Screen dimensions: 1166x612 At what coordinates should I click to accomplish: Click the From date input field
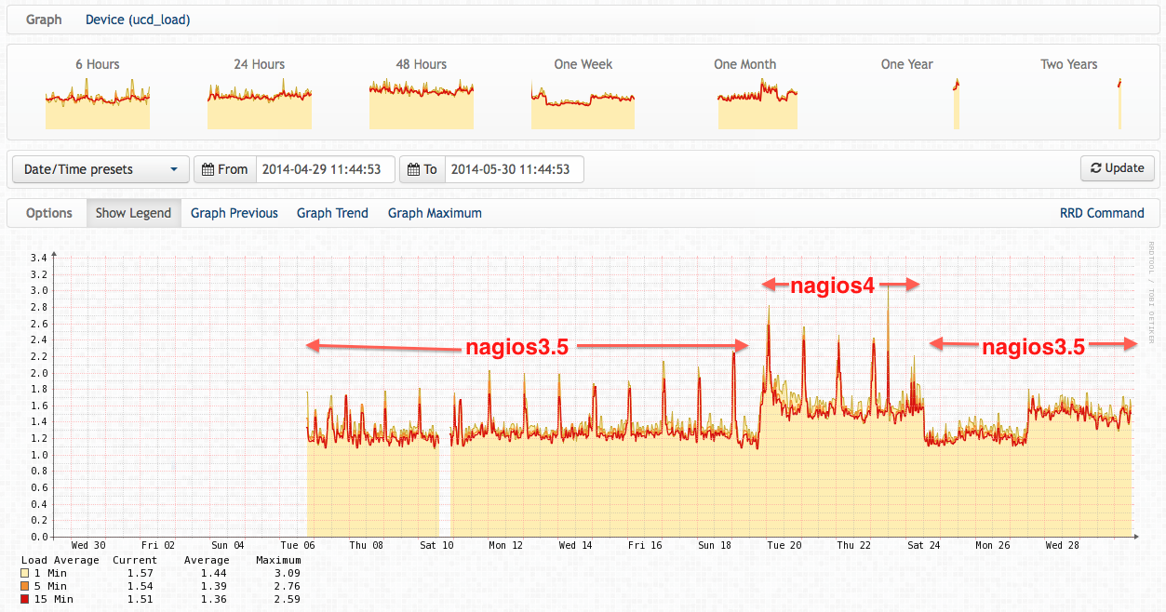pyautogui.click(x=325, y=169)
